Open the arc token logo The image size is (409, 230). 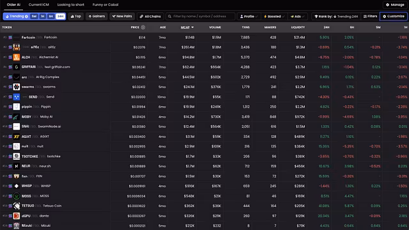(x=17, y=77)
